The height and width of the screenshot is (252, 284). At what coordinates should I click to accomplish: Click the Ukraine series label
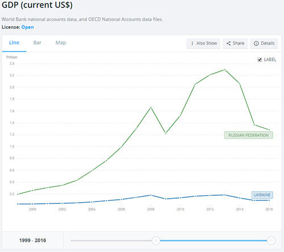pyautogui.click(x=262, y=195)
